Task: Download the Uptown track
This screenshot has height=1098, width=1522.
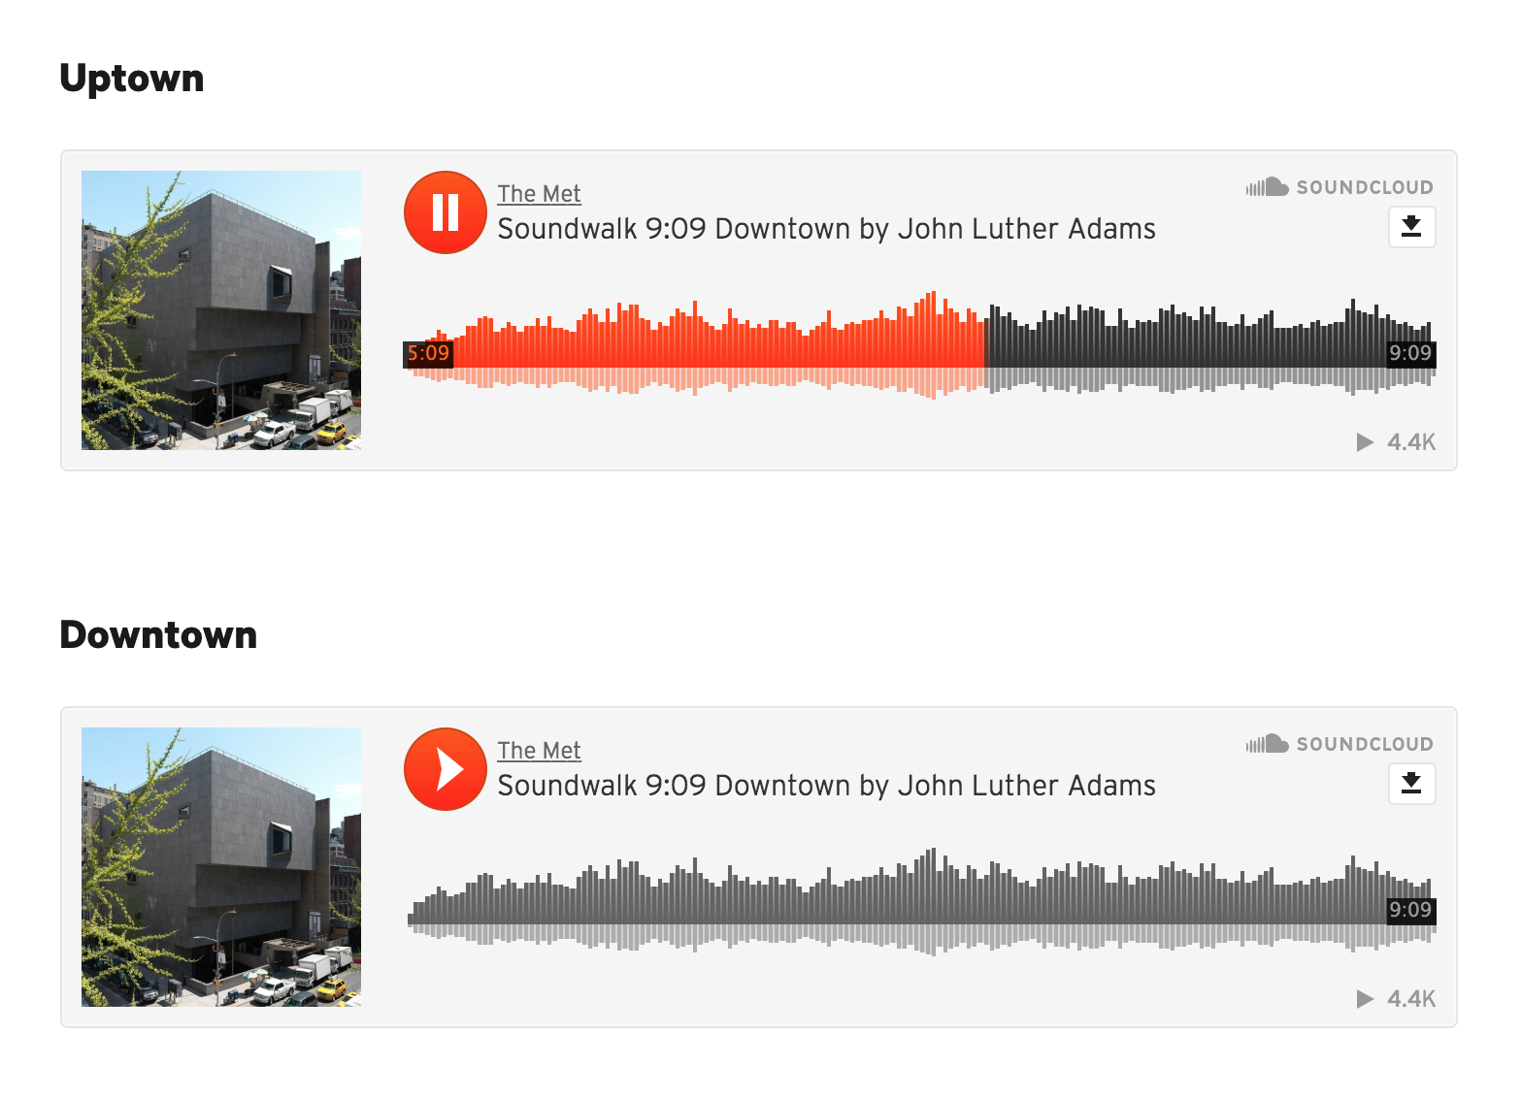Action: point(1411,227)
